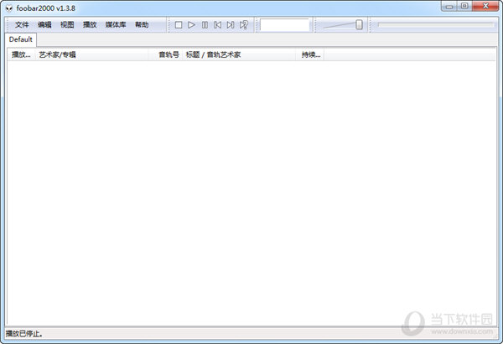Go to the previous track
This screenshot has width=503, height=344.
[217, 25]
